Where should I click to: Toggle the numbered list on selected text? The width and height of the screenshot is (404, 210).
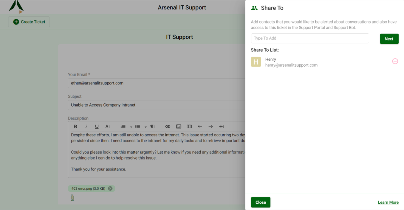click(122, 127)
